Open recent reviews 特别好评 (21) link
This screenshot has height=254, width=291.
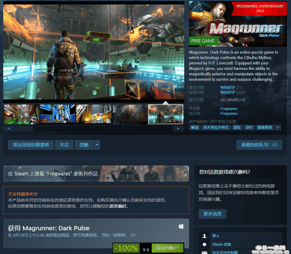click(x=231, y=87)
